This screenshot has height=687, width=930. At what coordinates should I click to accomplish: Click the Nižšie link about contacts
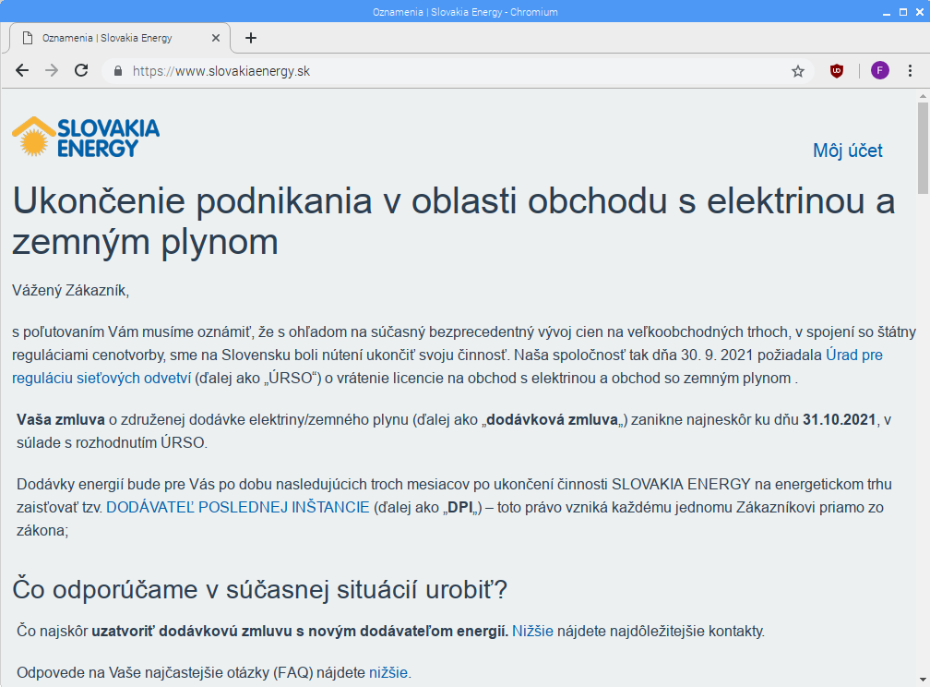click(532, 632)
